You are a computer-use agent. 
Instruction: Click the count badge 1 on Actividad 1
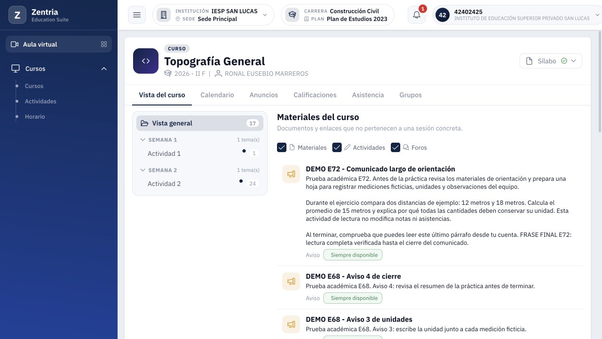[x=254, y=153]
